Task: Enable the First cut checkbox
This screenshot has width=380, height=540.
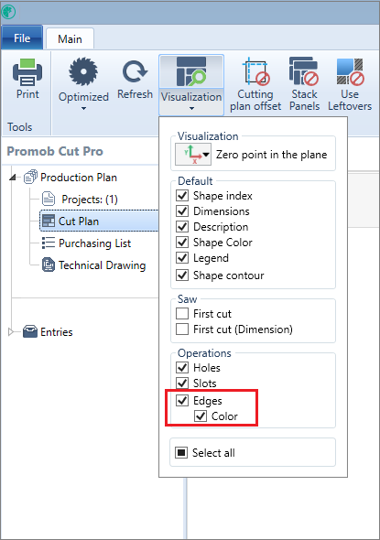Action: point(182,314)
